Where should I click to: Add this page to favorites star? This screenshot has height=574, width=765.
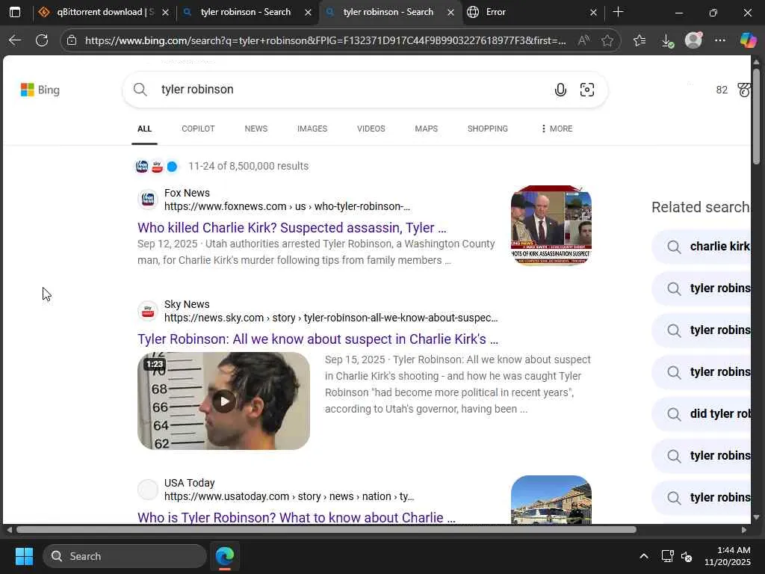(x=607, y=40)
